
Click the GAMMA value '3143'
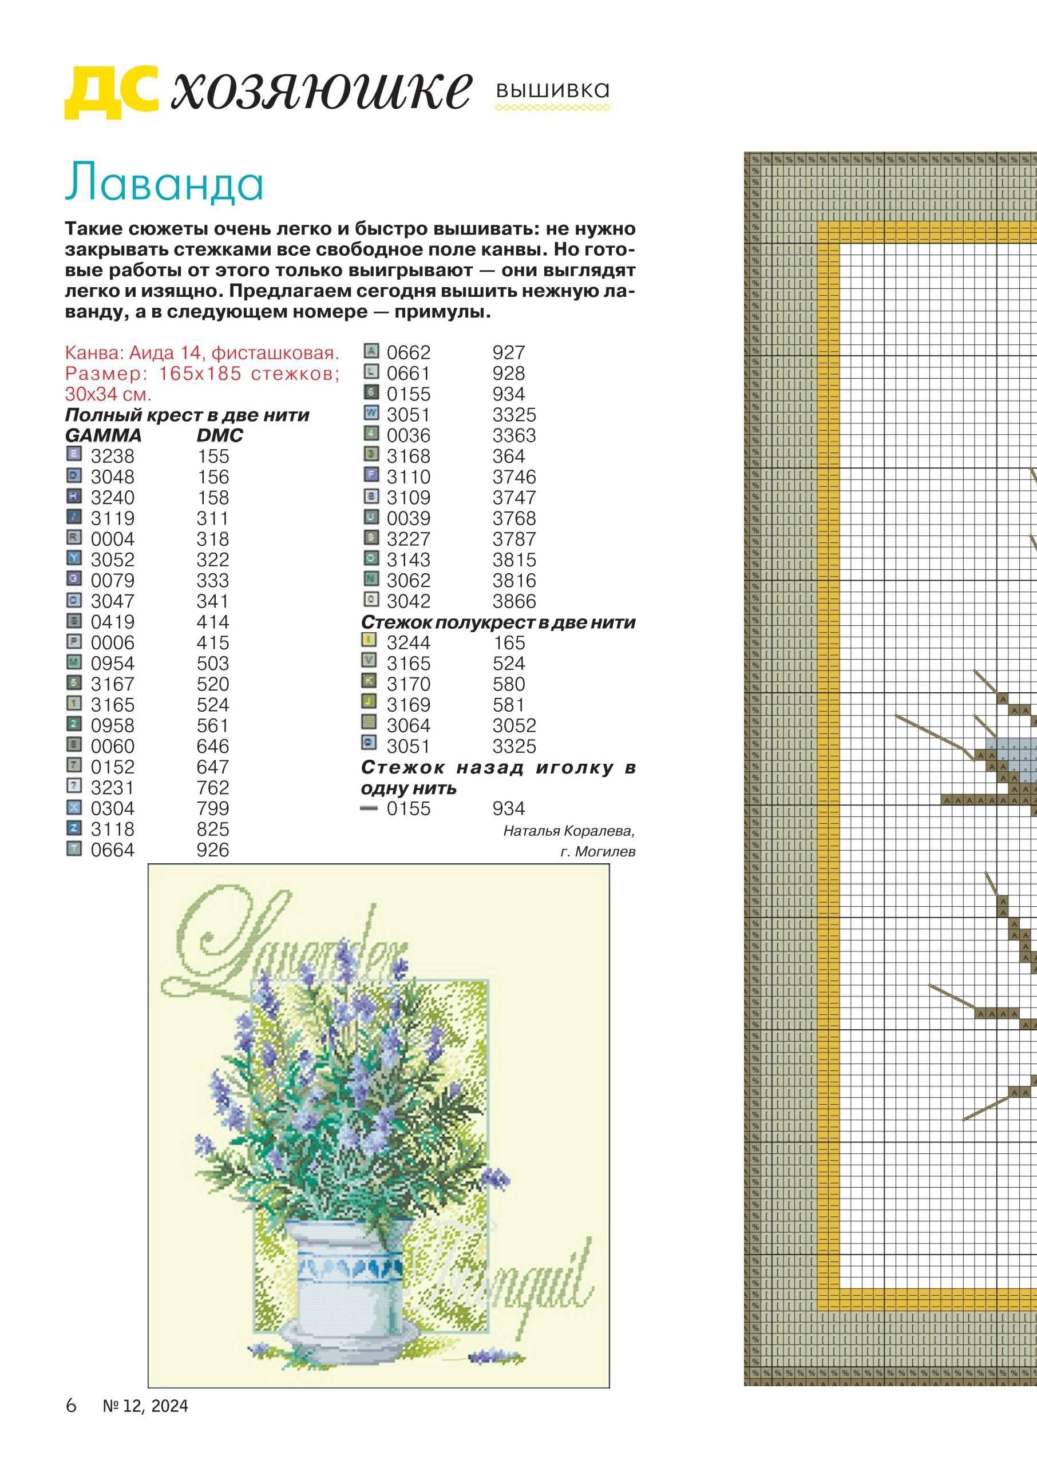click(x=408, y=560)
